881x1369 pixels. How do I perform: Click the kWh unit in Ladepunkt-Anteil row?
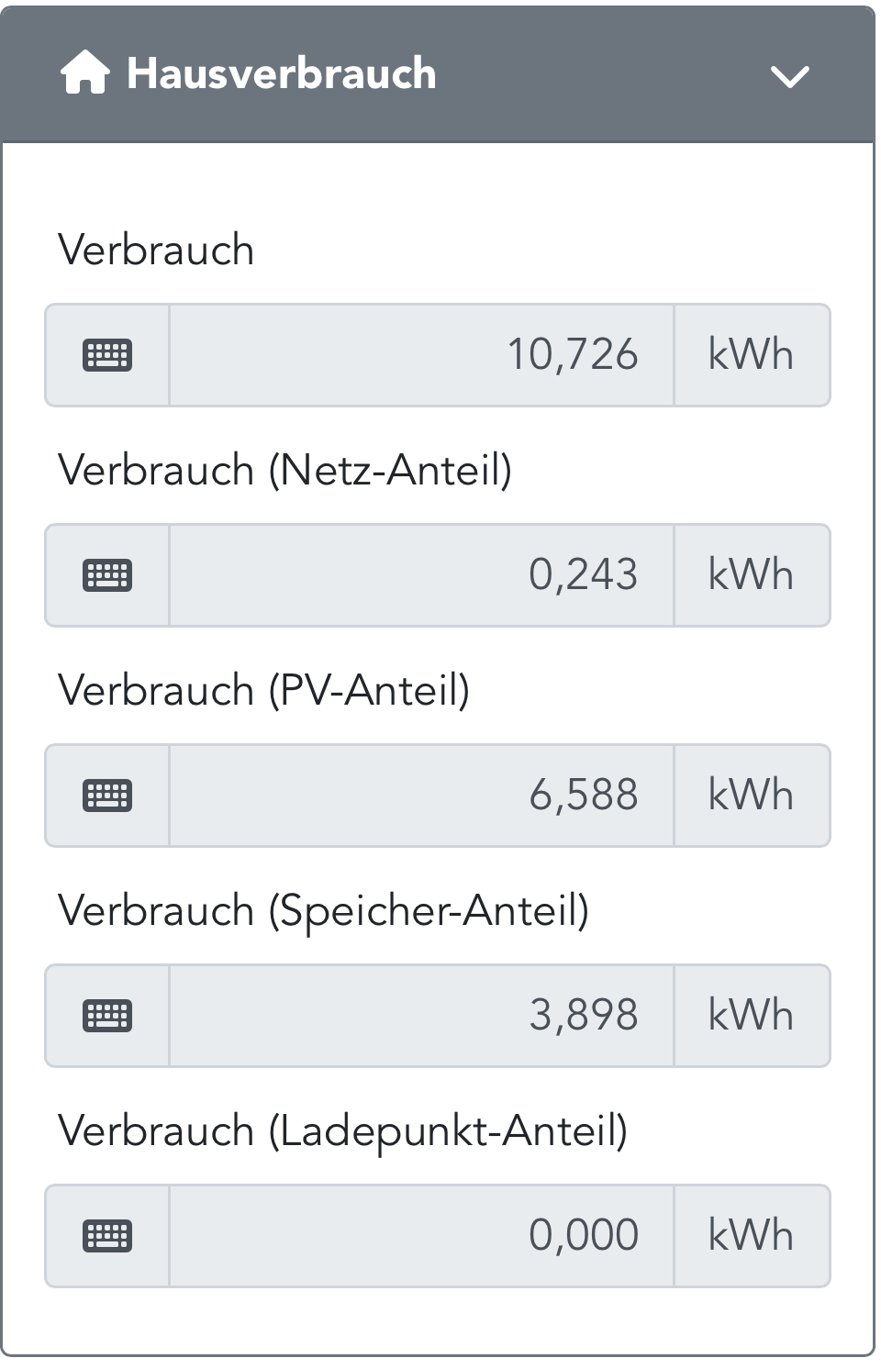(752, 1236)
